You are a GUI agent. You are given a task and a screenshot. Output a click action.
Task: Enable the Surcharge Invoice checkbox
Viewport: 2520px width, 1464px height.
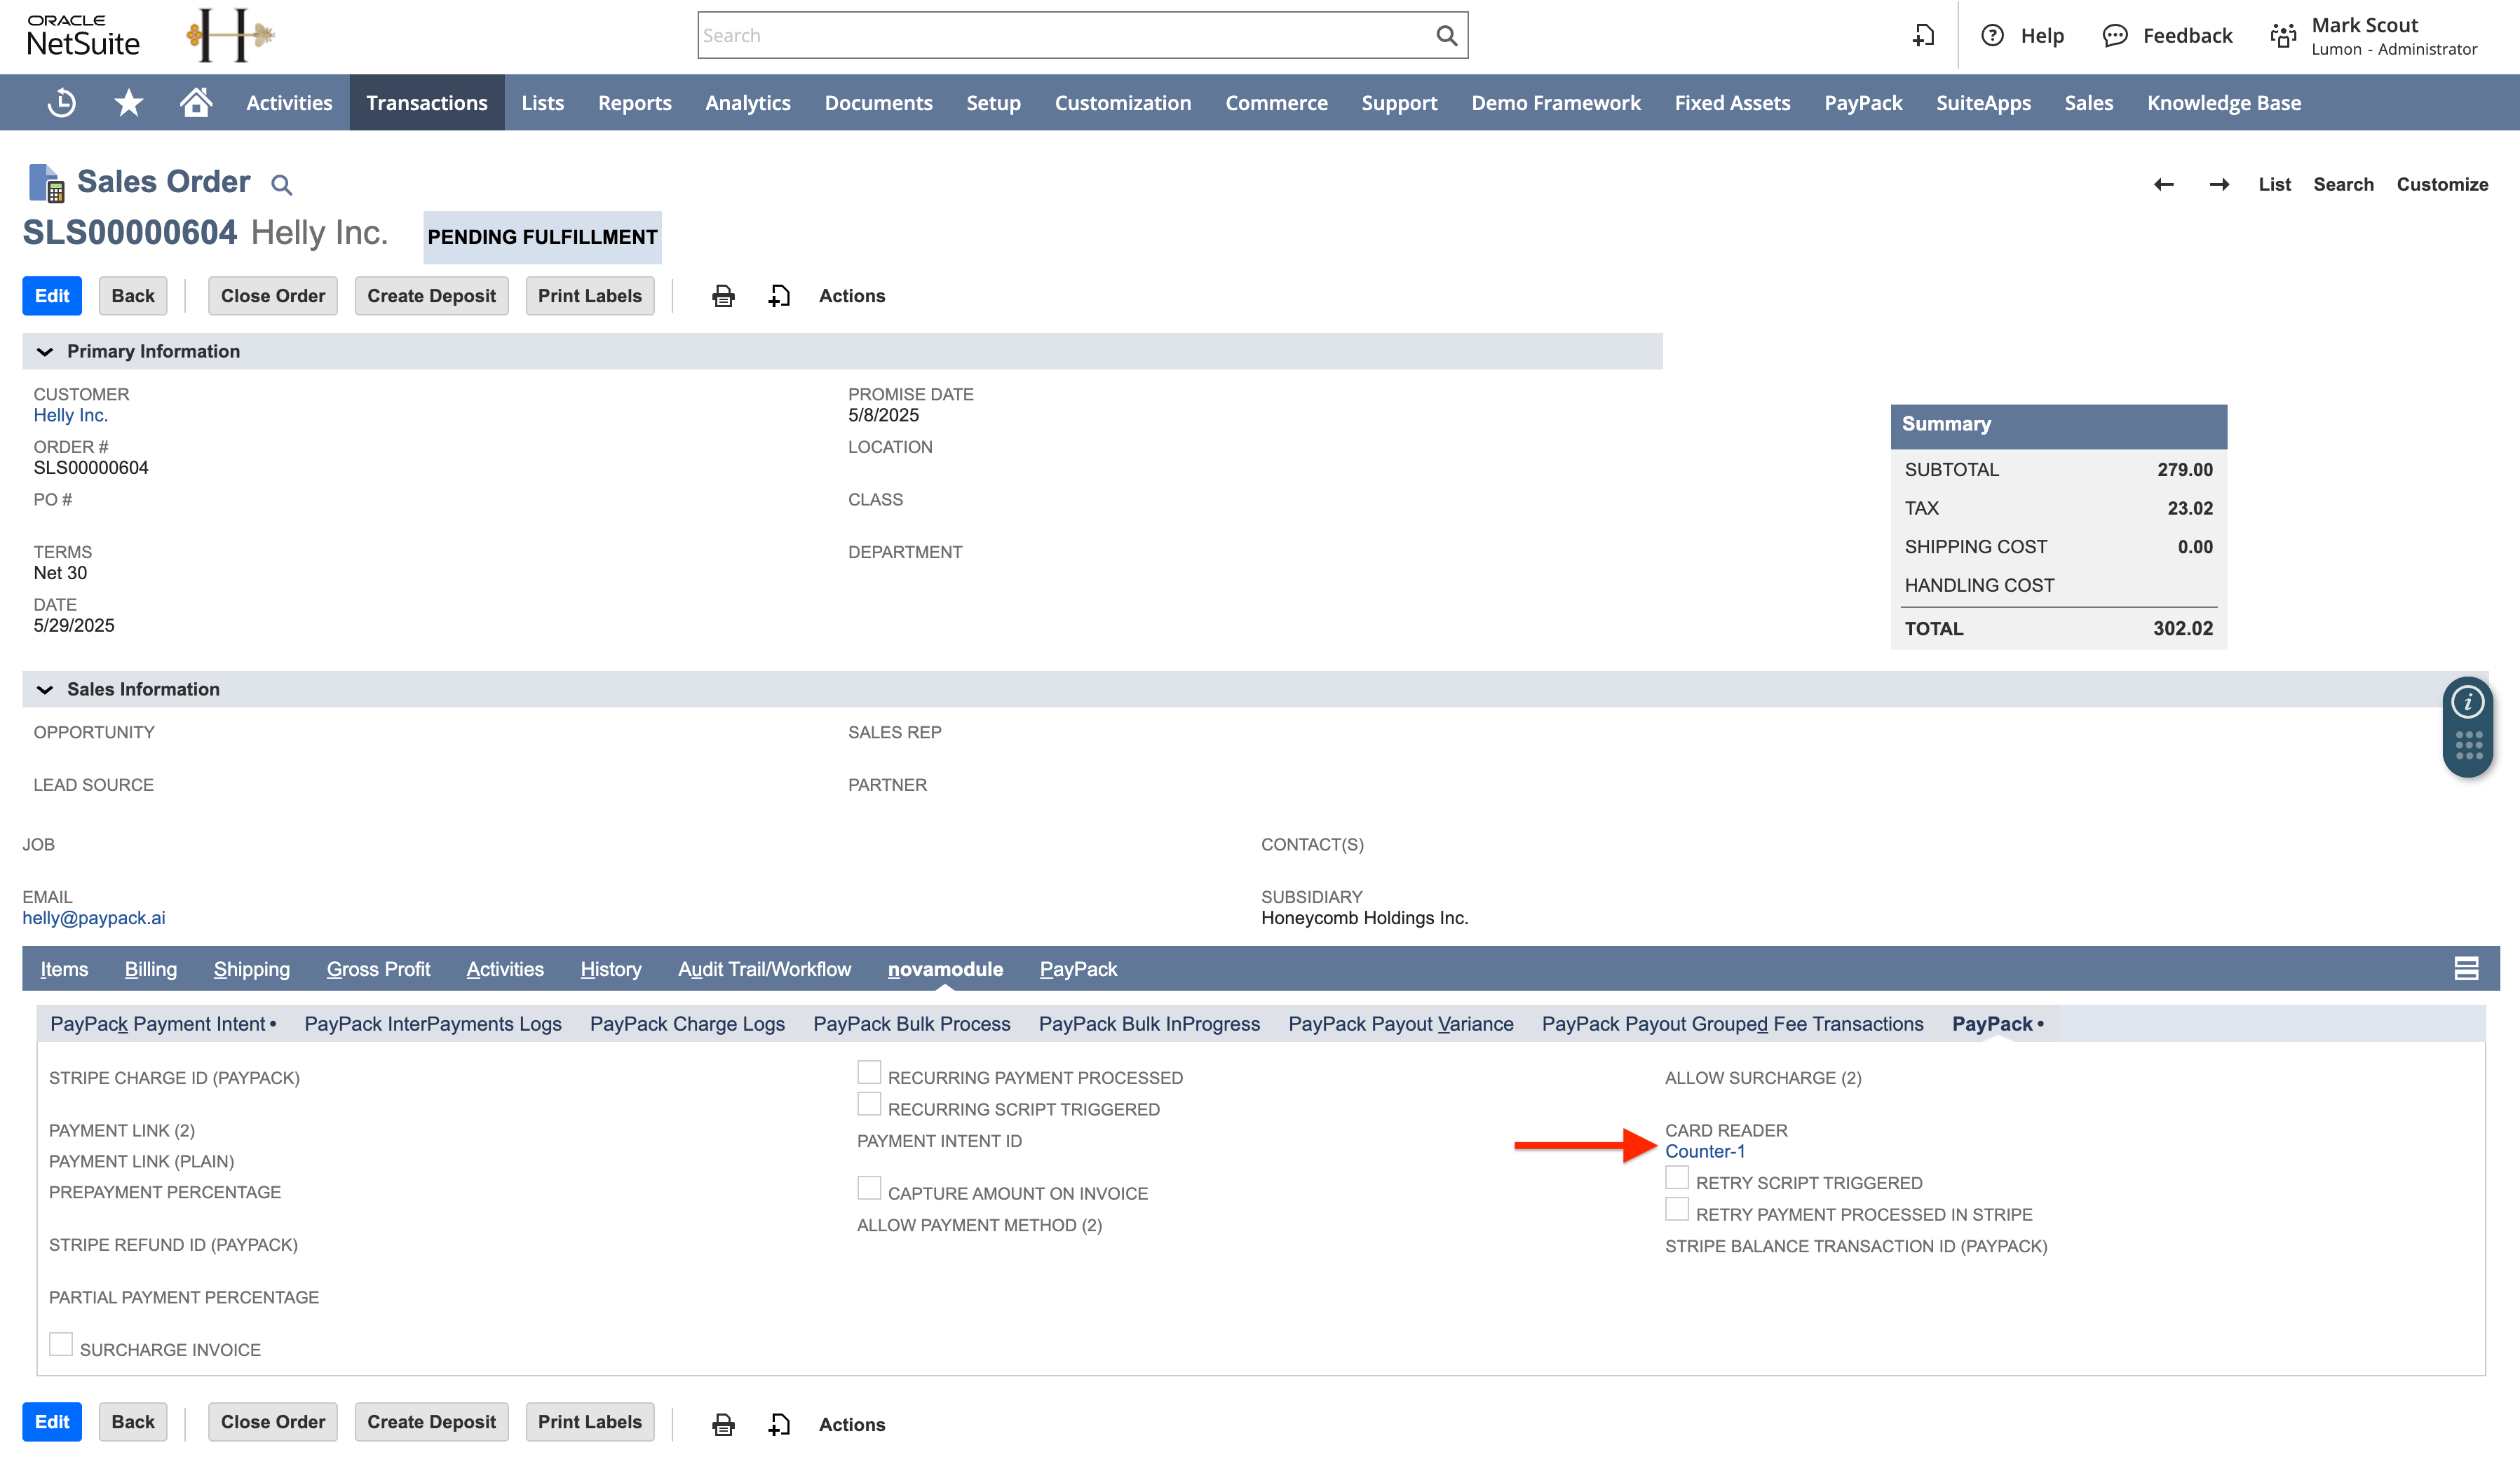[x=61, y=1345]
